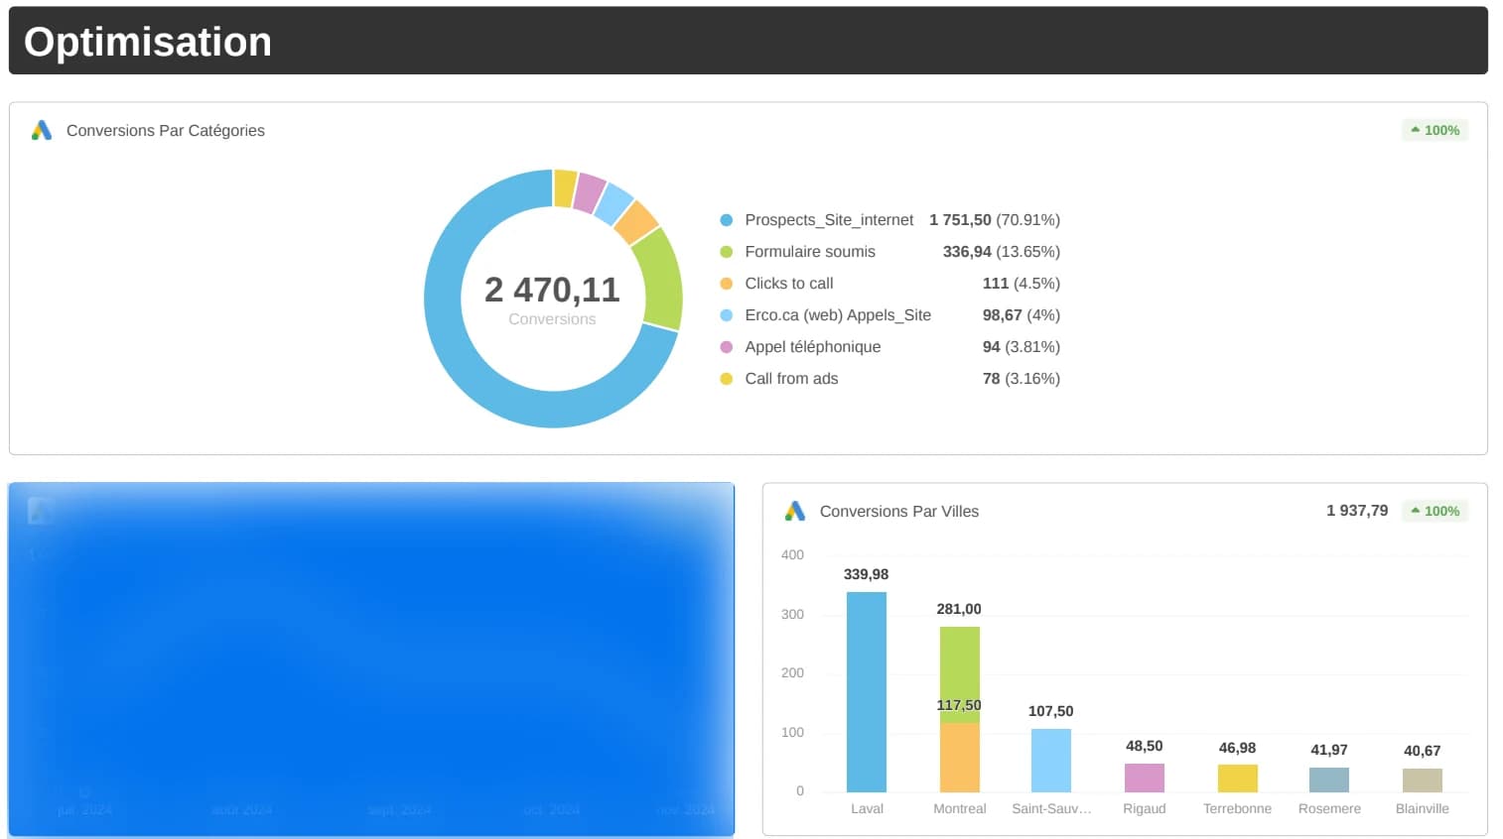The image size is (1503, 839).
Task: Click the 117,50 value inside Montreal bar
Action: pos(959,705)
